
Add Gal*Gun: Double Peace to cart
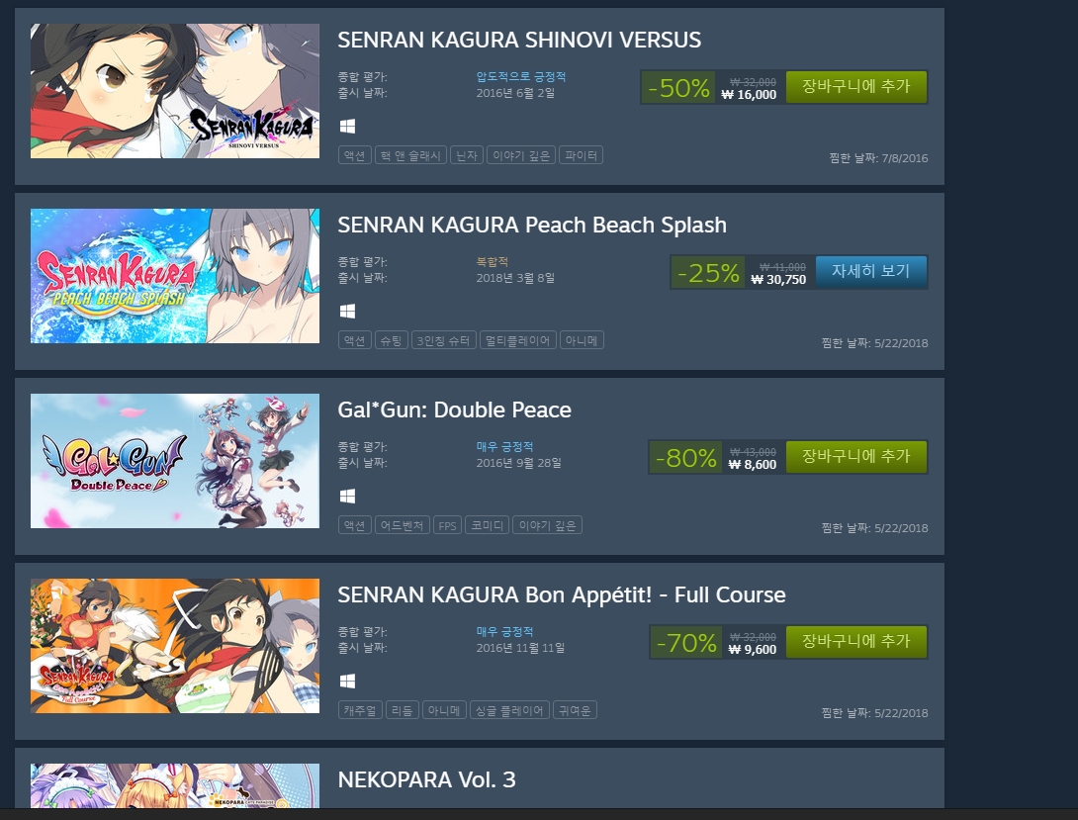click(x=855, y=456)
